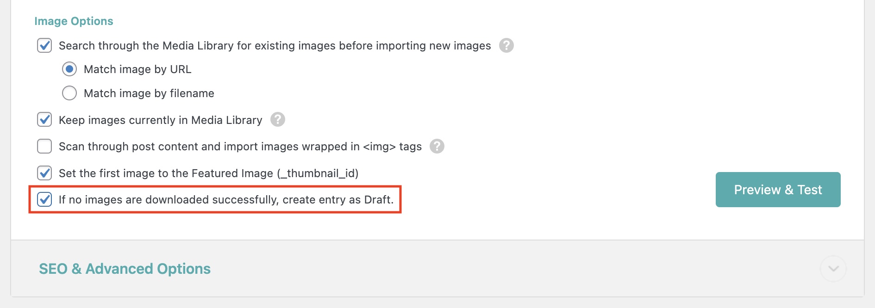Click the Scan through post content label
Image resolution: width=875 pixels, height=308 pixels.
coord(240,147)
